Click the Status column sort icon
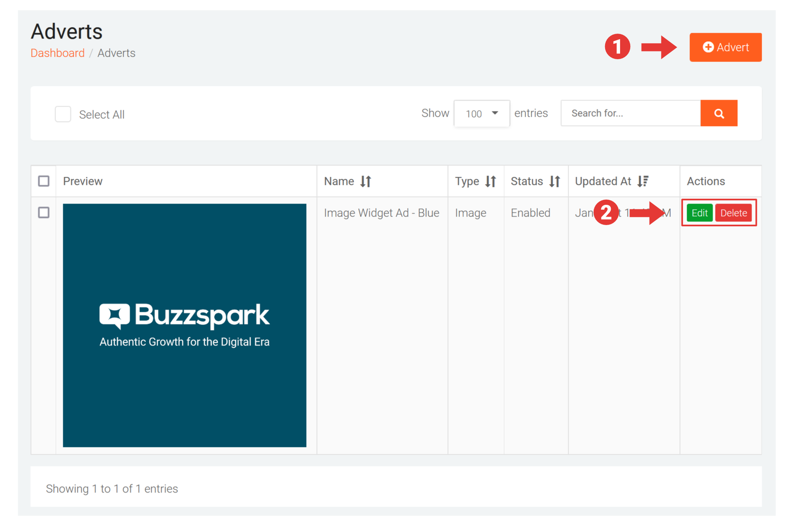The image size is (788, 526). click(555, 181)
